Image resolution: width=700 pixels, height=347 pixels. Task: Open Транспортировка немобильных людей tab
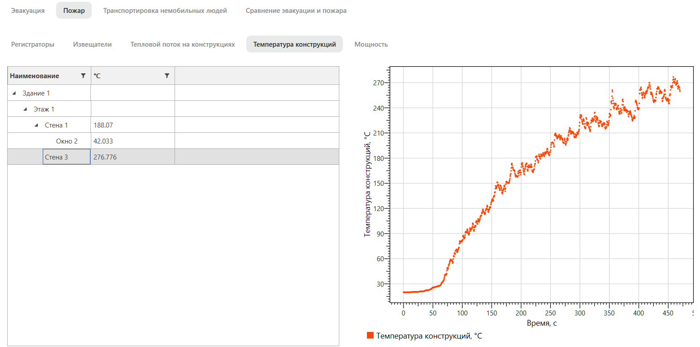[165, 11]
